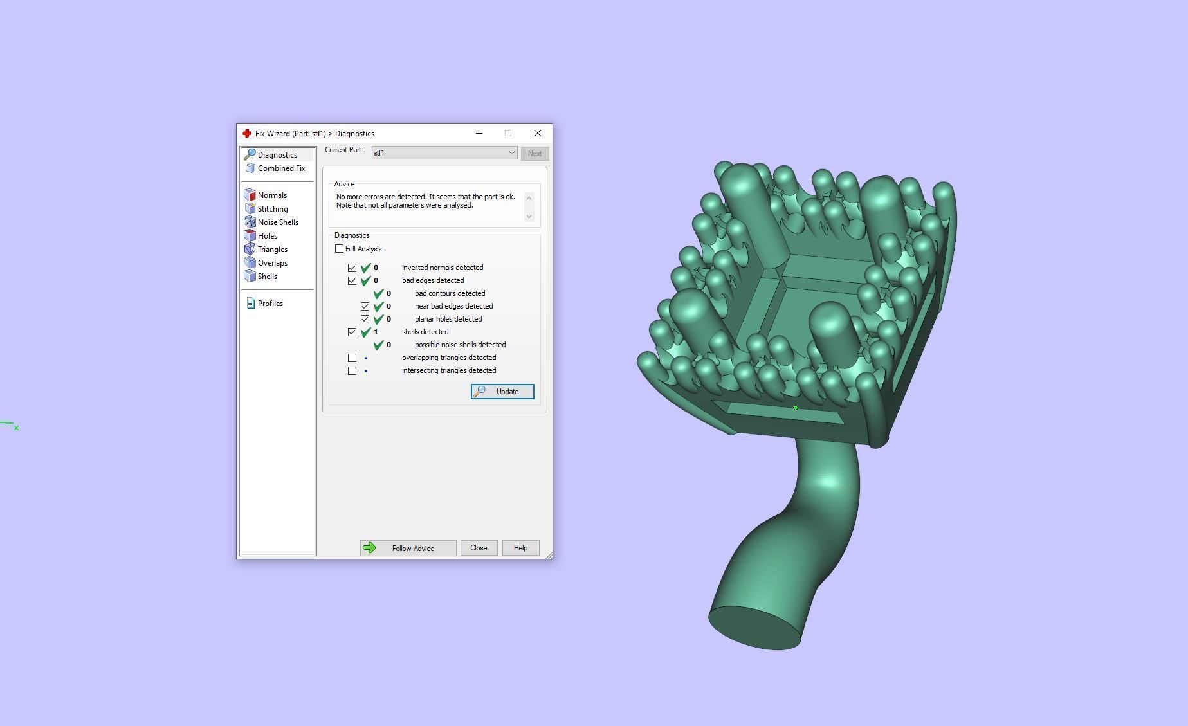Image resolution: width=1188 pixels, height=726 pixels.
Task: Enable overlapping triangles detection
Action: pyautogui.click(x=352, y=358)
